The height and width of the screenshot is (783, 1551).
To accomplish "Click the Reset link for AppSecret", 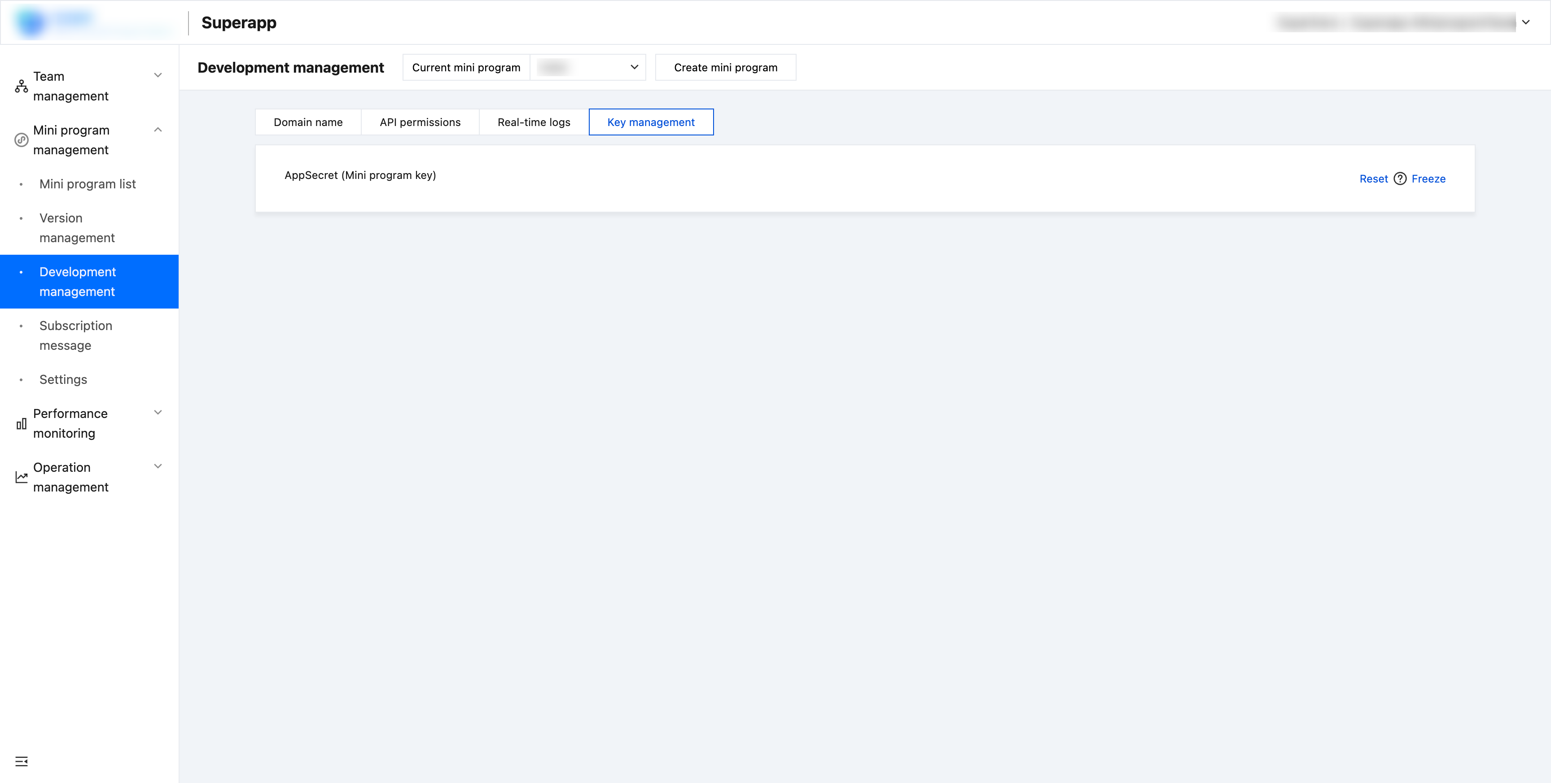I will (1373, 179).
